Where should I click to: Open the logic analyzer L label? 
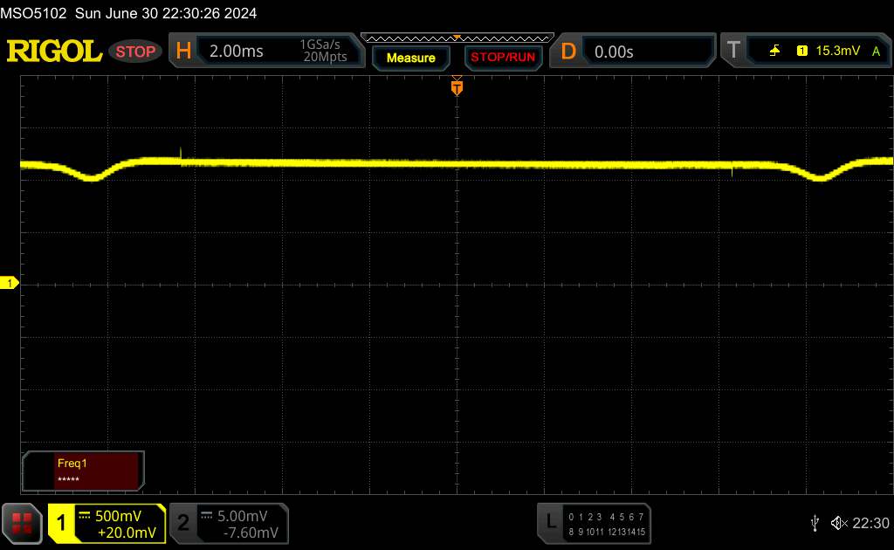(551, 521)
